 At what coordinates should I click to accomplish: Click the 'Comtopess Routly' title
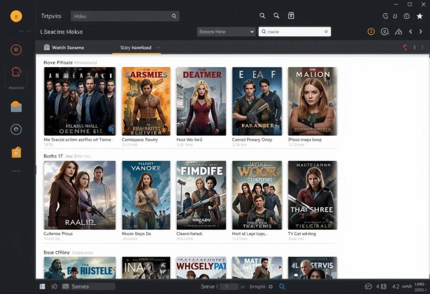pos(140,140)
